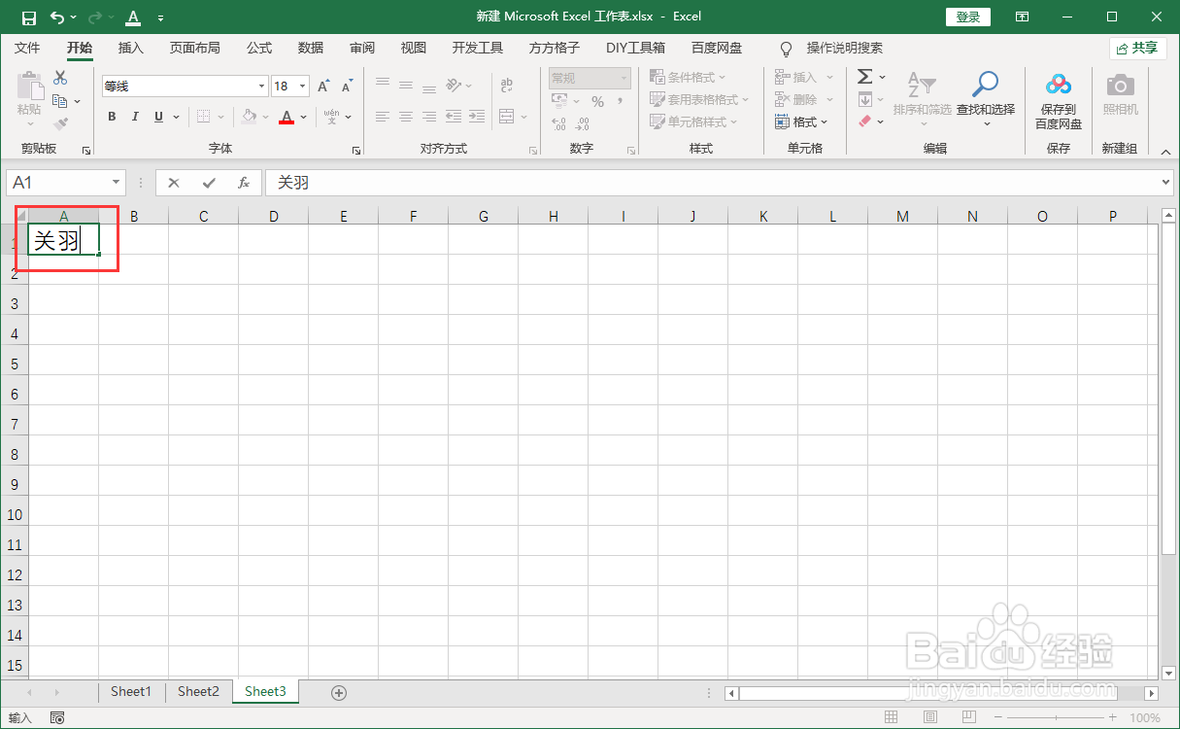Expand the formula bar with chevron
The height and width of the screenshot is (729, 1180).
tap(1166, 183)
